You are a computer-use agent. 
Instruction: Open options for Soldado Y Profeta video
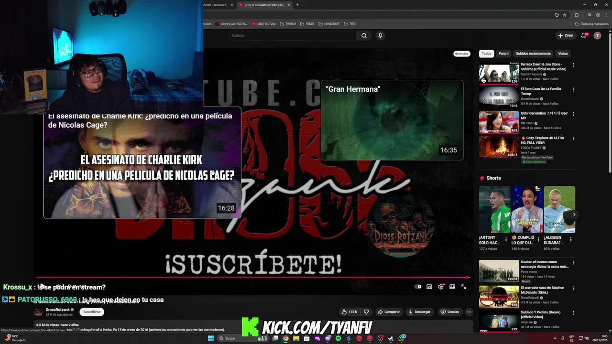coord(573,313)
